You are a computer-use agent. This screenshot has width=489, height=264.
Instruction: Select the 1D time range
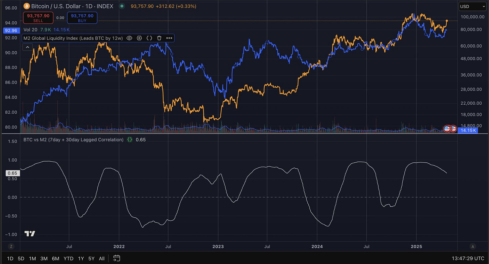(10, 259)
